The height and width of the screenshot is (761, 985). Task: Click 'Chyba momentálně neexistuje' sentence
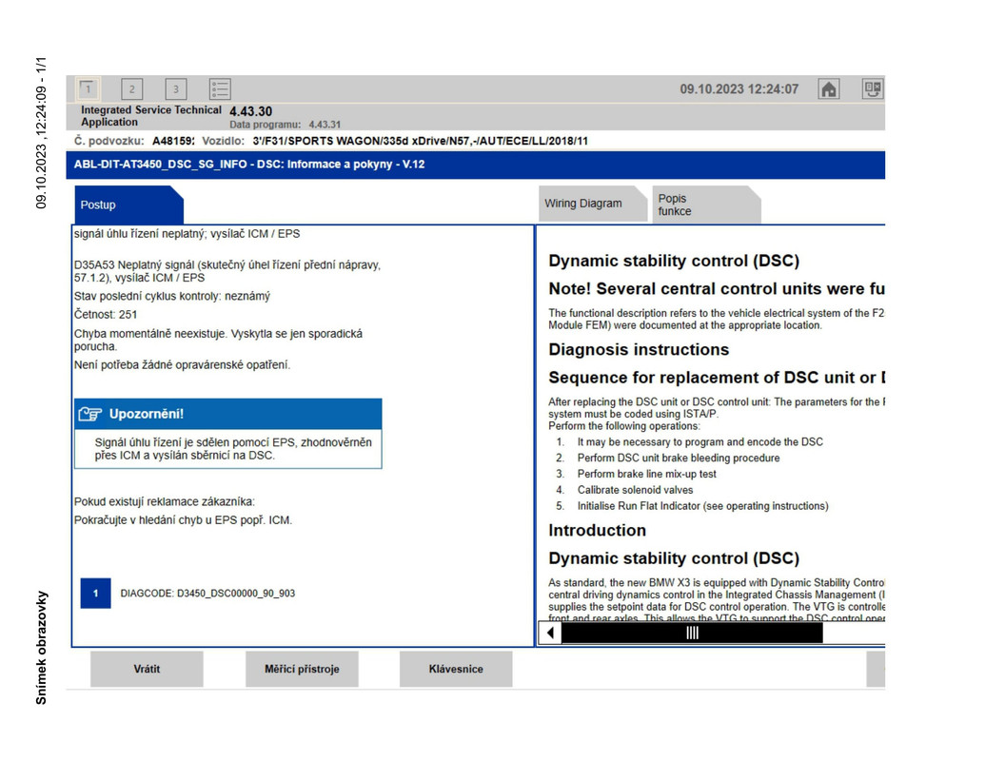point(218,340)
